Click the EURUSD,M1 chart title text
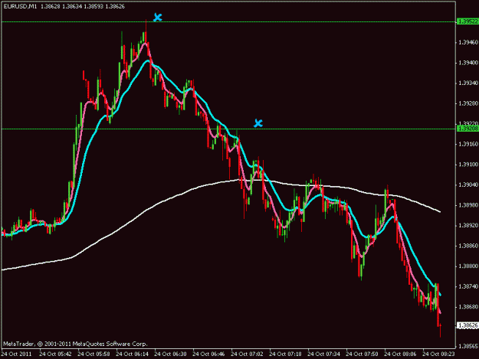 click(20, 6)
